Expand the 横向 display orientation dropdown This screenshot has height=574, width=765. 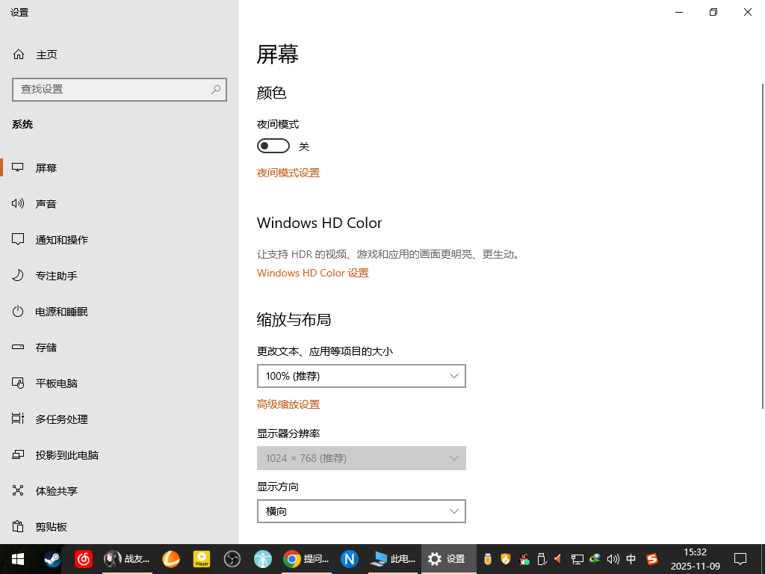point(362,511)
